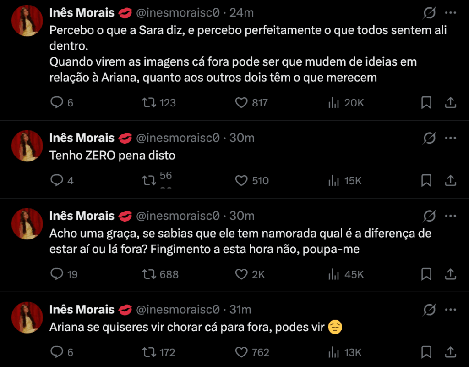Reply to the 'Percebo o que a Sara diz' tweet
The width and height of the screenshot is (469, 367).
(x=56, y=103)
